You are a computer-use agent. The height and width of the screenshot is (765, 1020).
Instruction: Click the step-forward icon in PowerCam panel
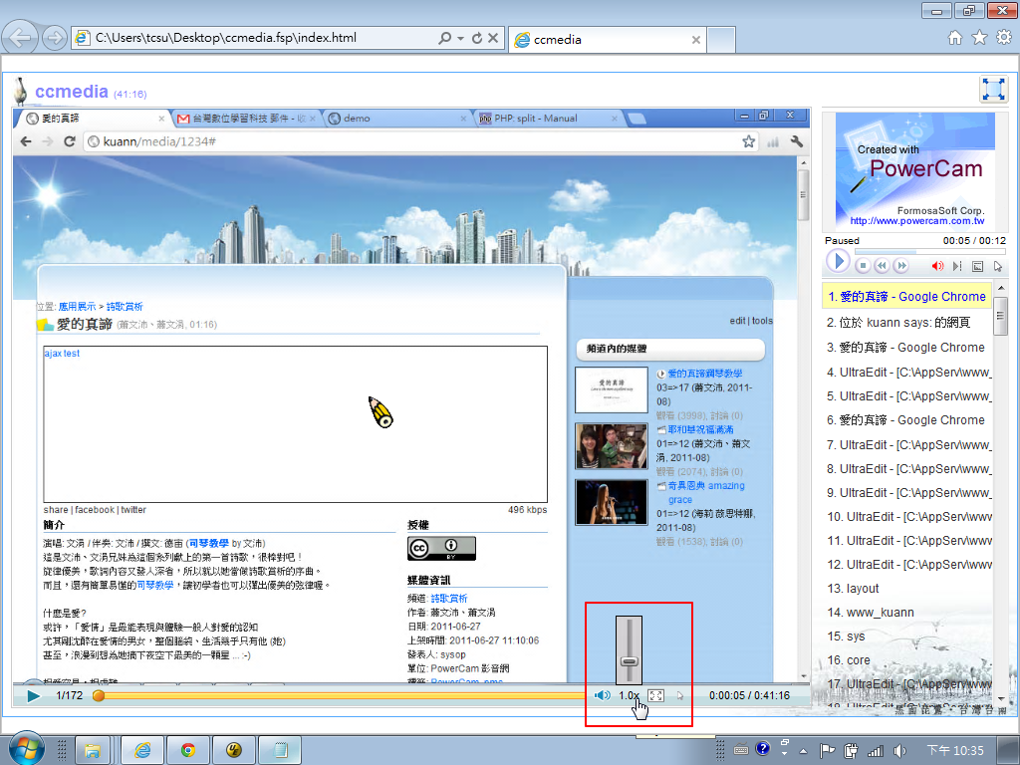tap(957, 266)
